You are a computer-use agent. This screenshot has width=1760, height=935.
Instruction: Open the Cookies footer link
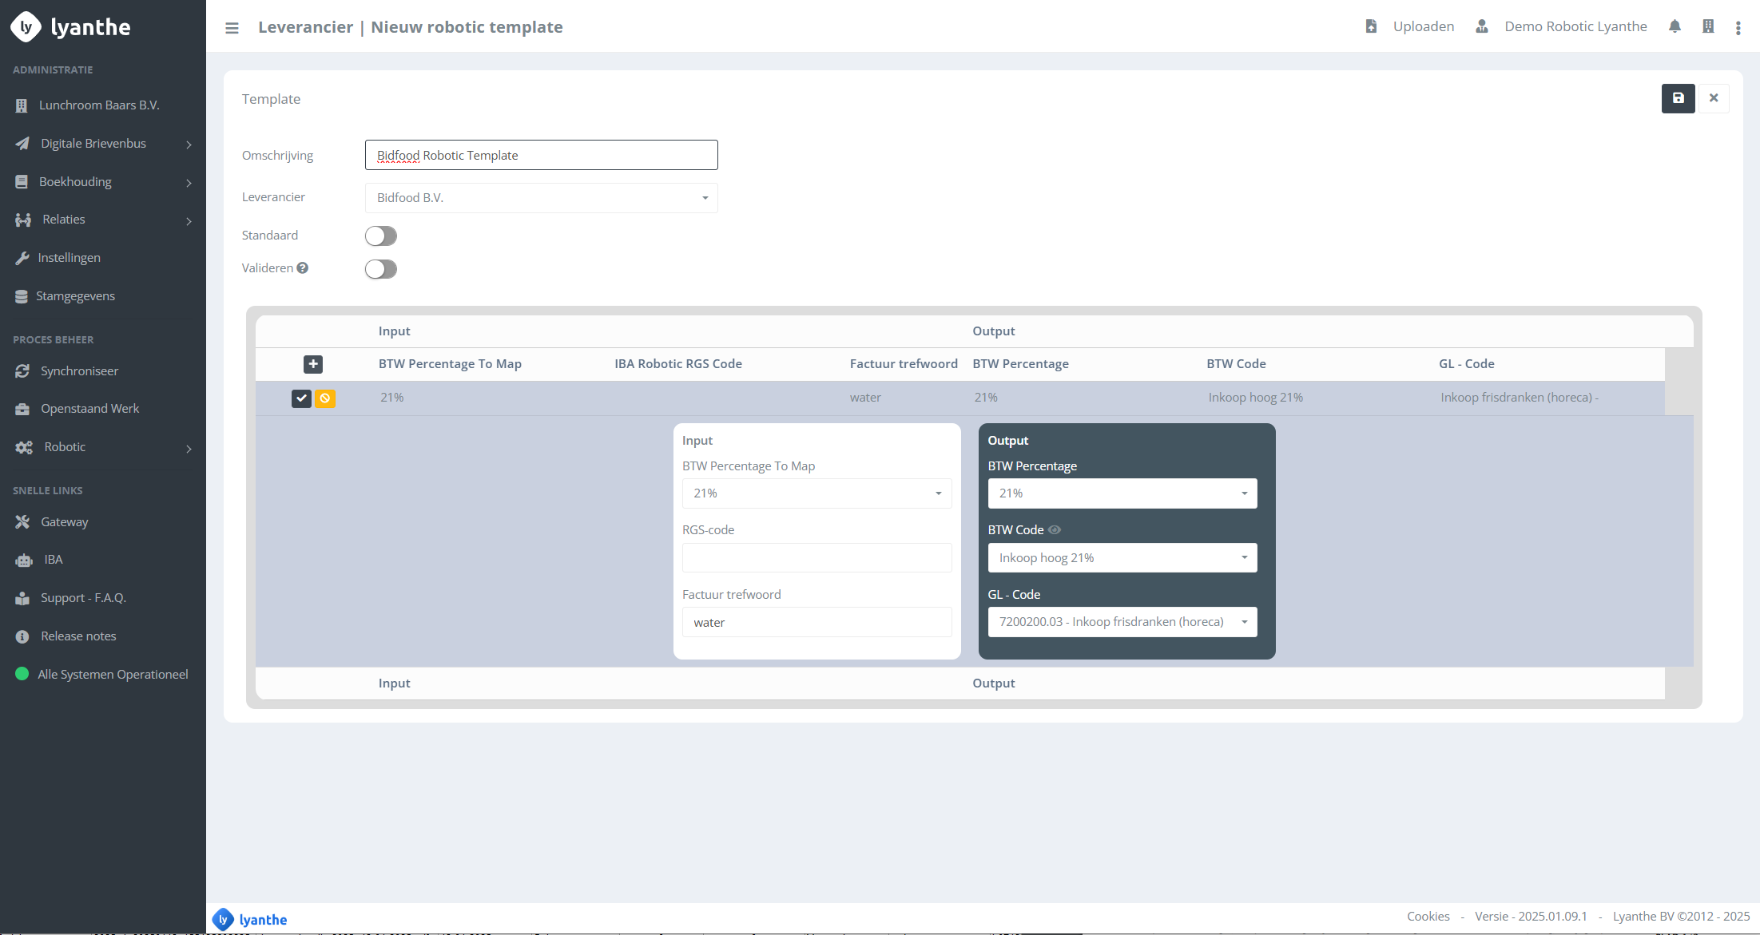point(1428,917)
